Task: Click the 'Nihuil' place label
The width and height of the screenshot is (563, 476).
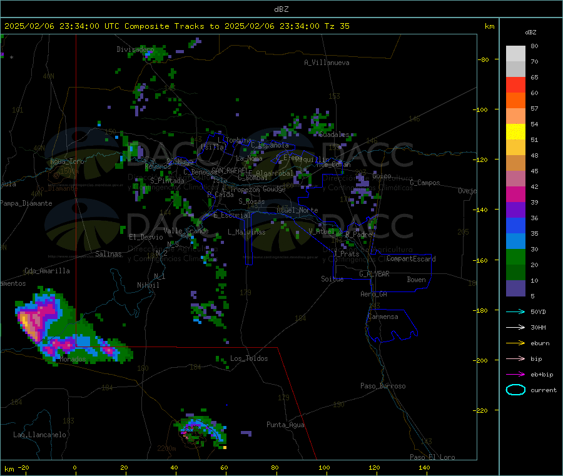Action: pos(148,285)
